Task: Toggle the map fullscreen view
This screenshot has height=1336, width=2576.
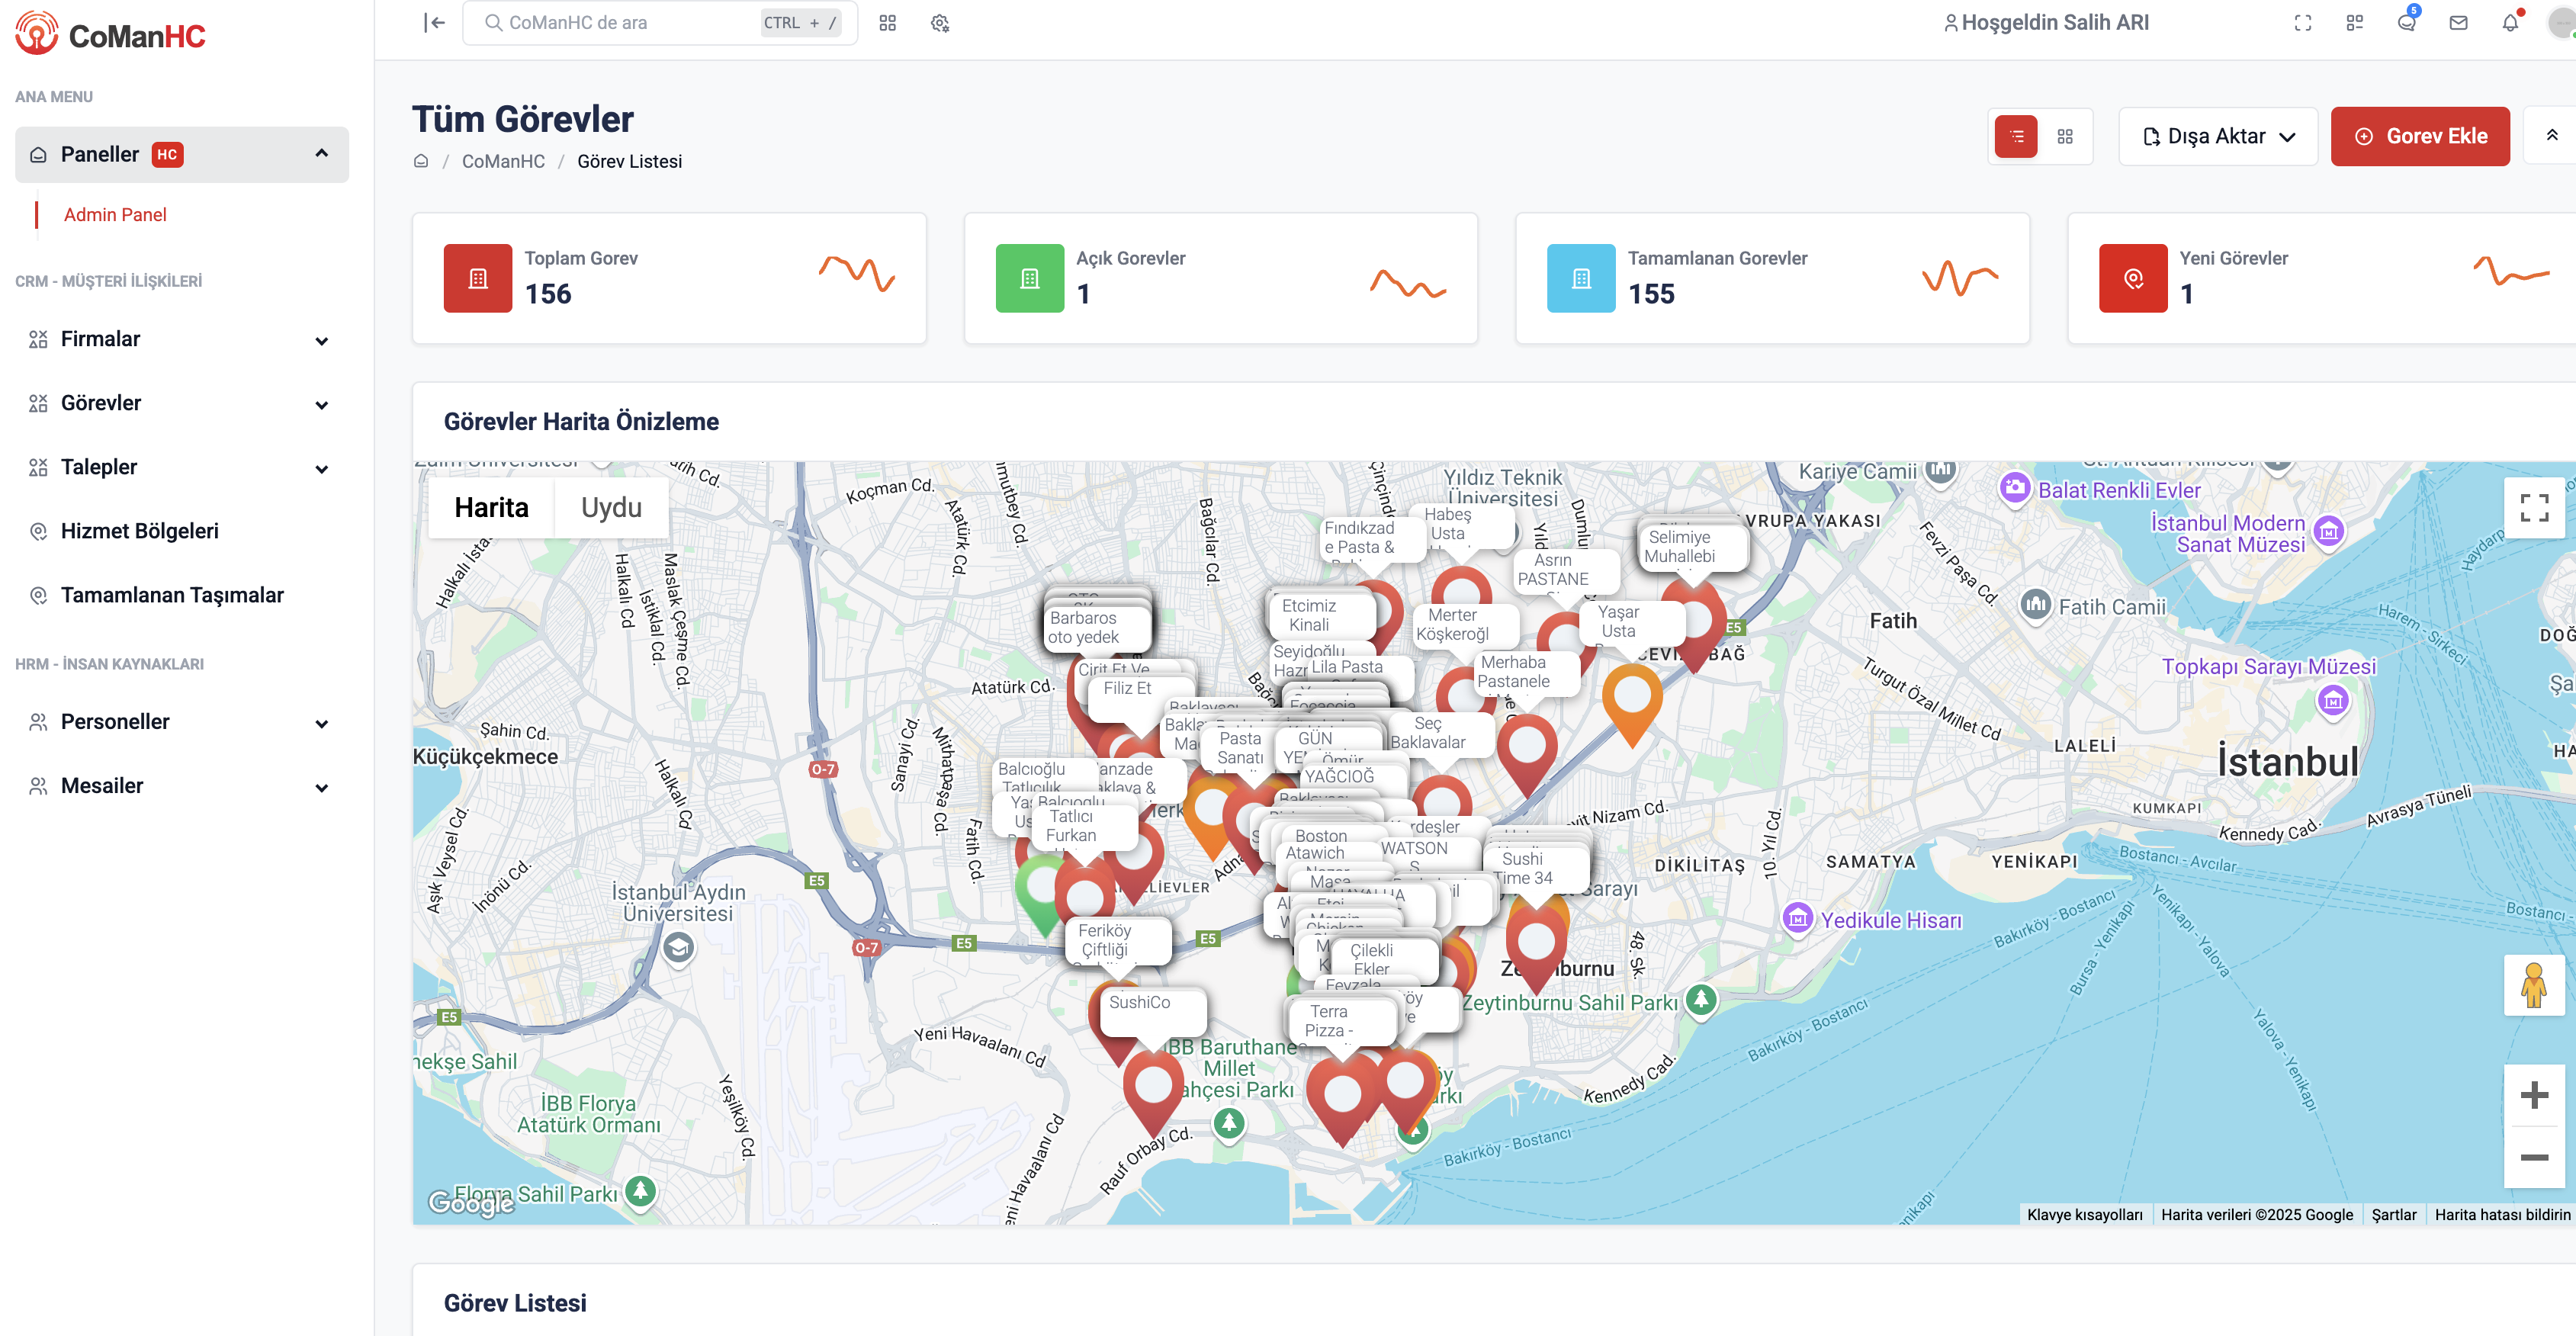Action: 2534,508
